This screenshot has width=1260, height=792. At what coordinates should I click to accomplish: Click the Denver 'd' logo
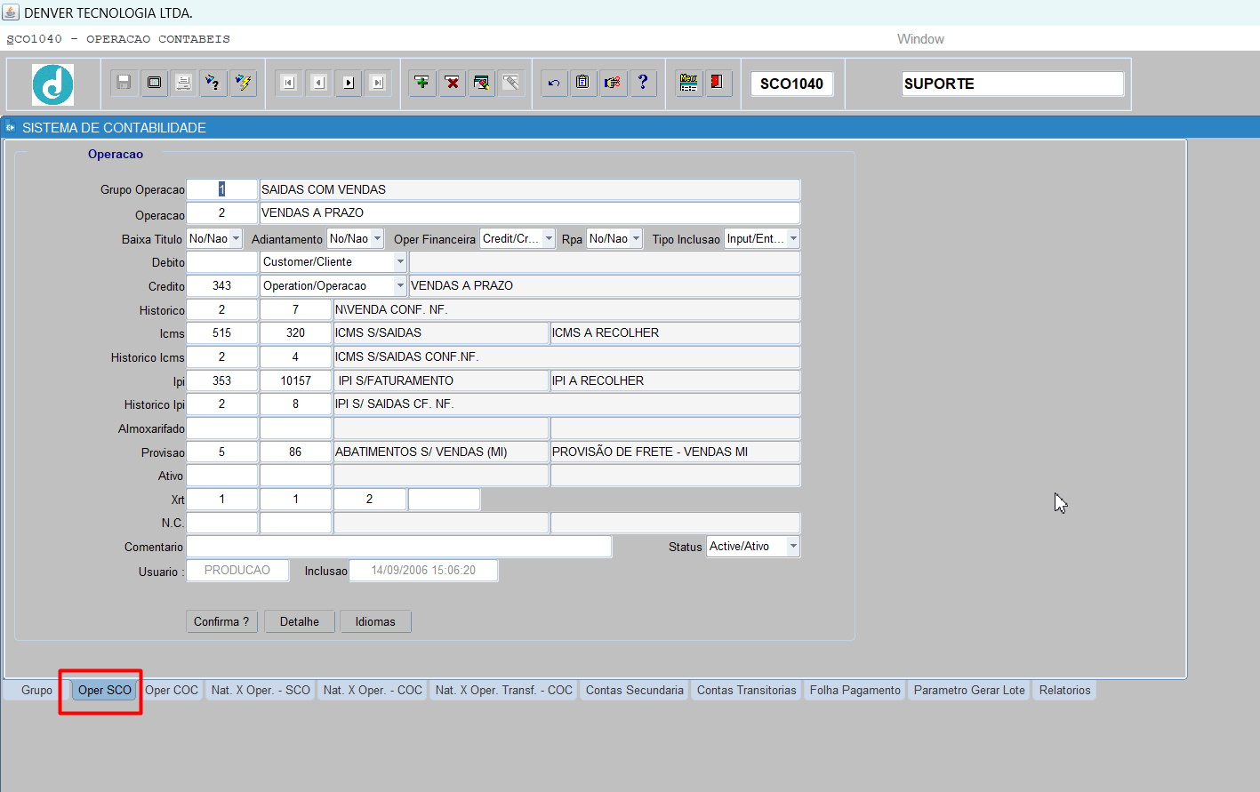53,84
